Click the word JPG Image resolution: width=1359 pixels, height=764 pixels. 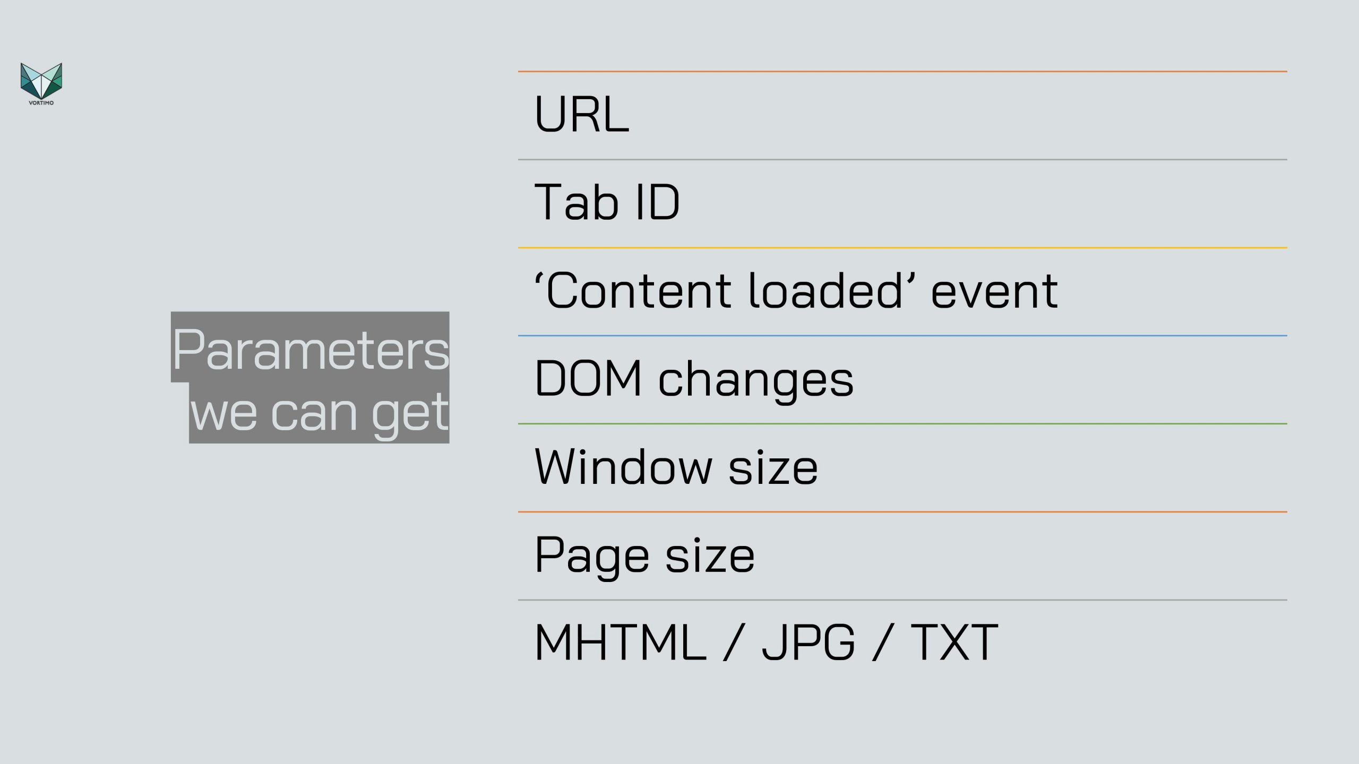click(x=808, y=643)
